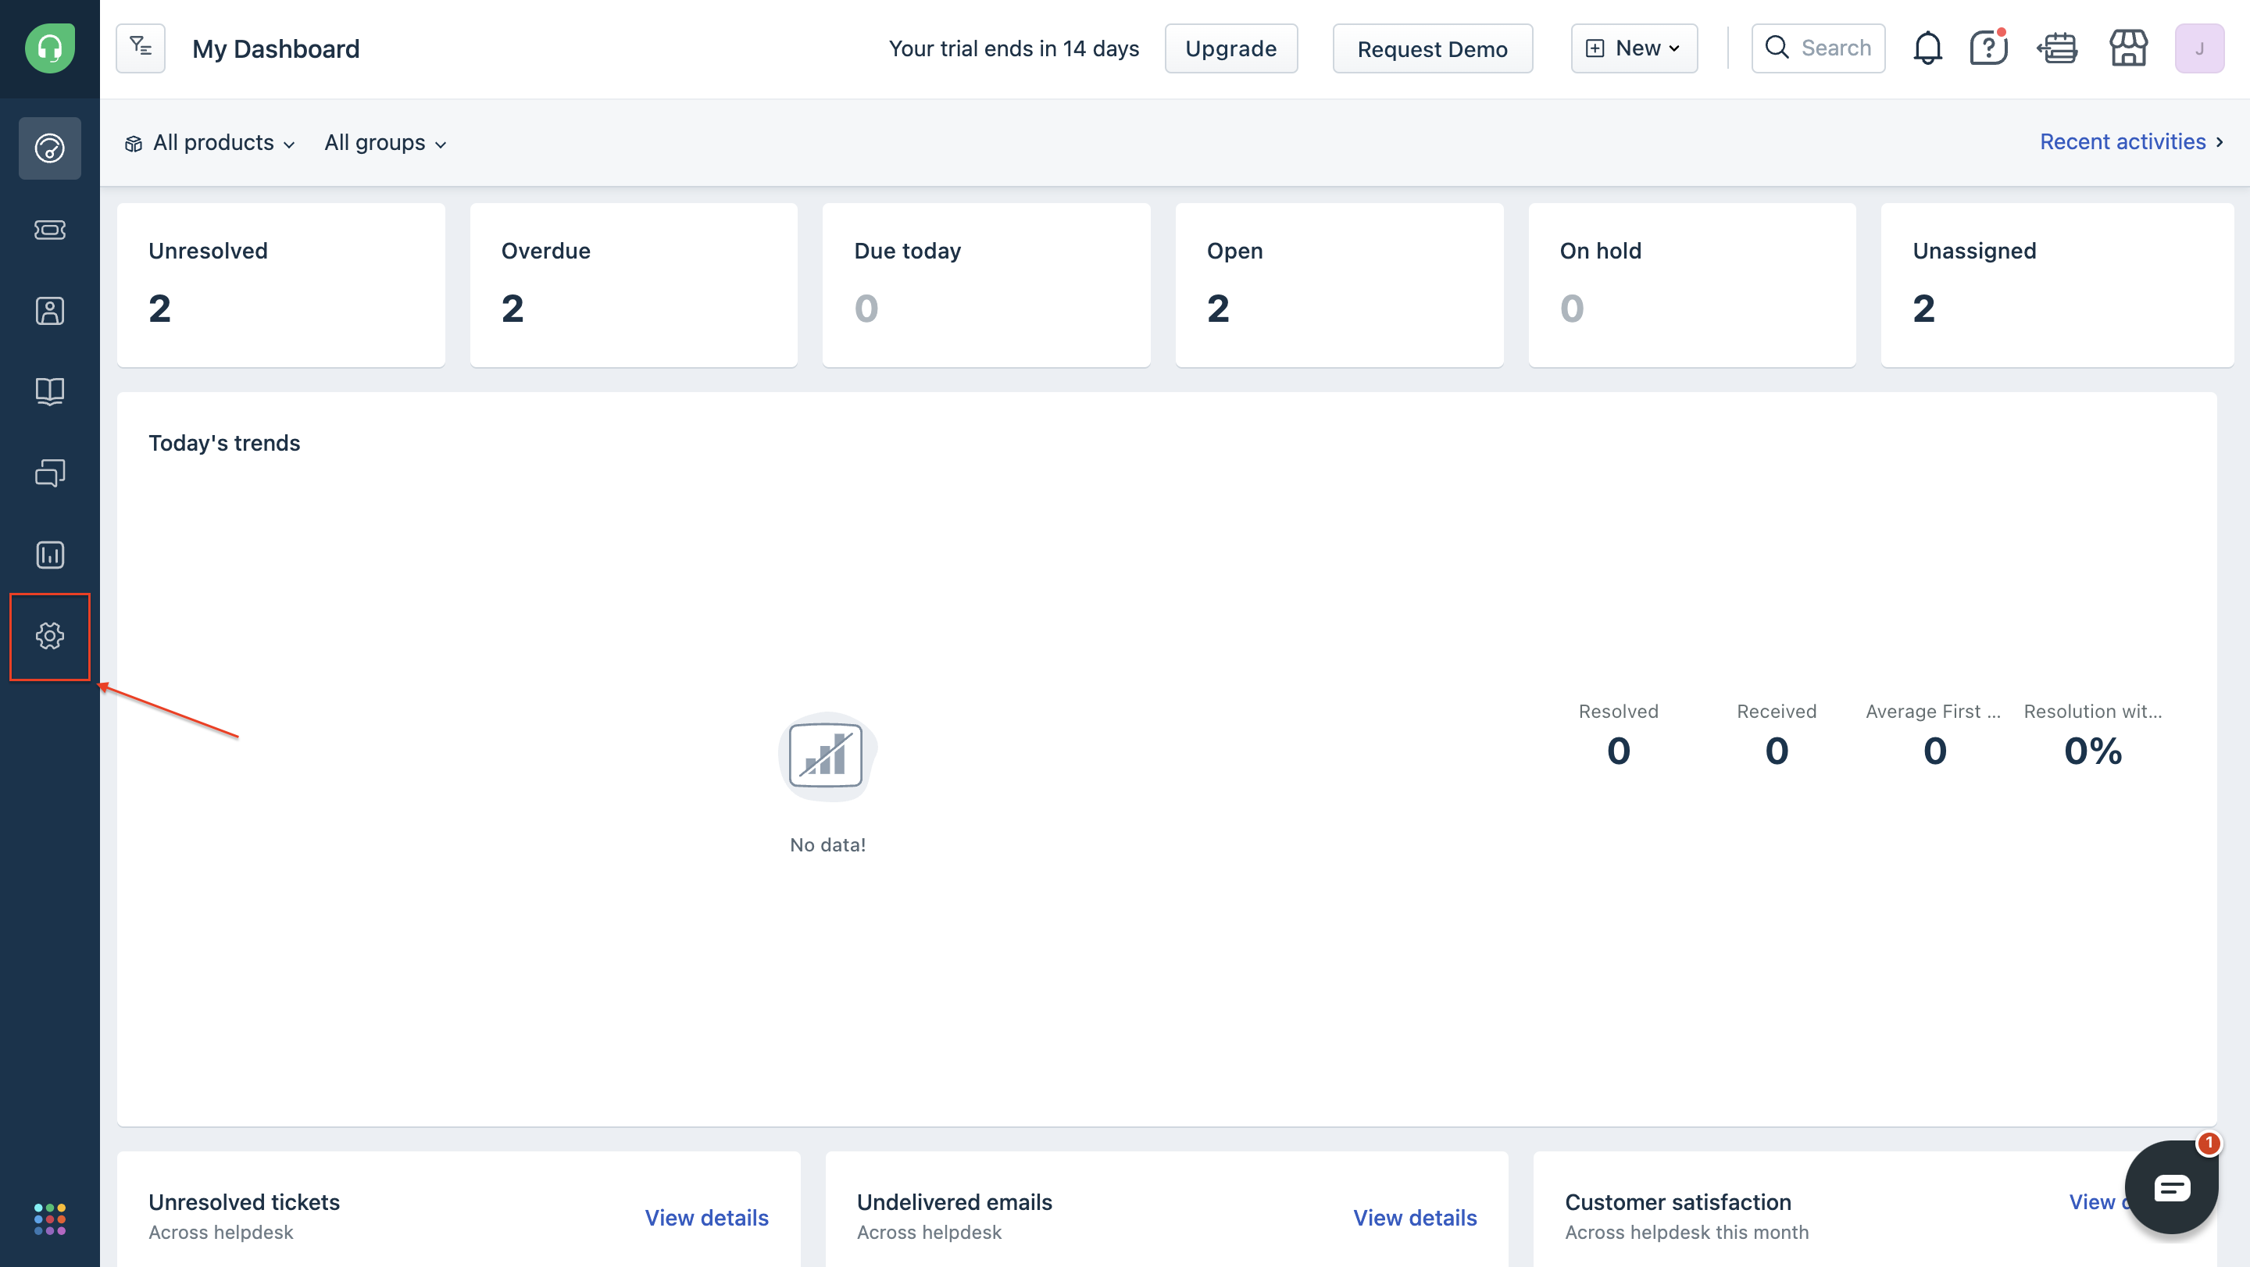Open Contacts from the sidebar
Screen dimensions: 2250x1267
50,311
